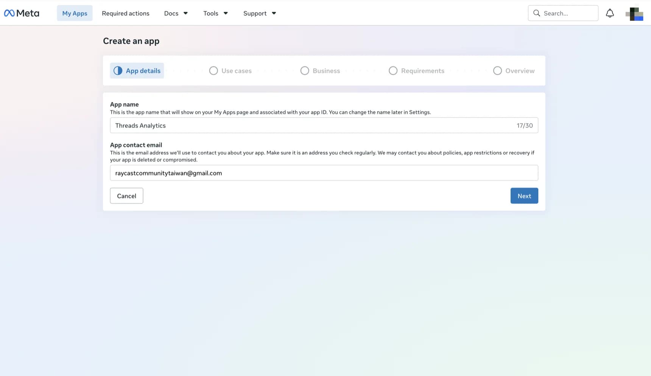Select the Use cases step circle
Viewport: 651px width, 376px height.
(213, 71)
